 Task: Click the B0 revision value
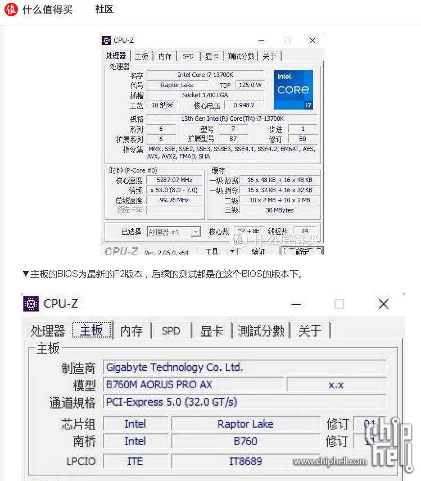pyautogui.click(x=302, y=139)
